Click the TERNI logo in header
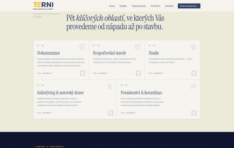The image size is (234, 148). click(43, 6)
